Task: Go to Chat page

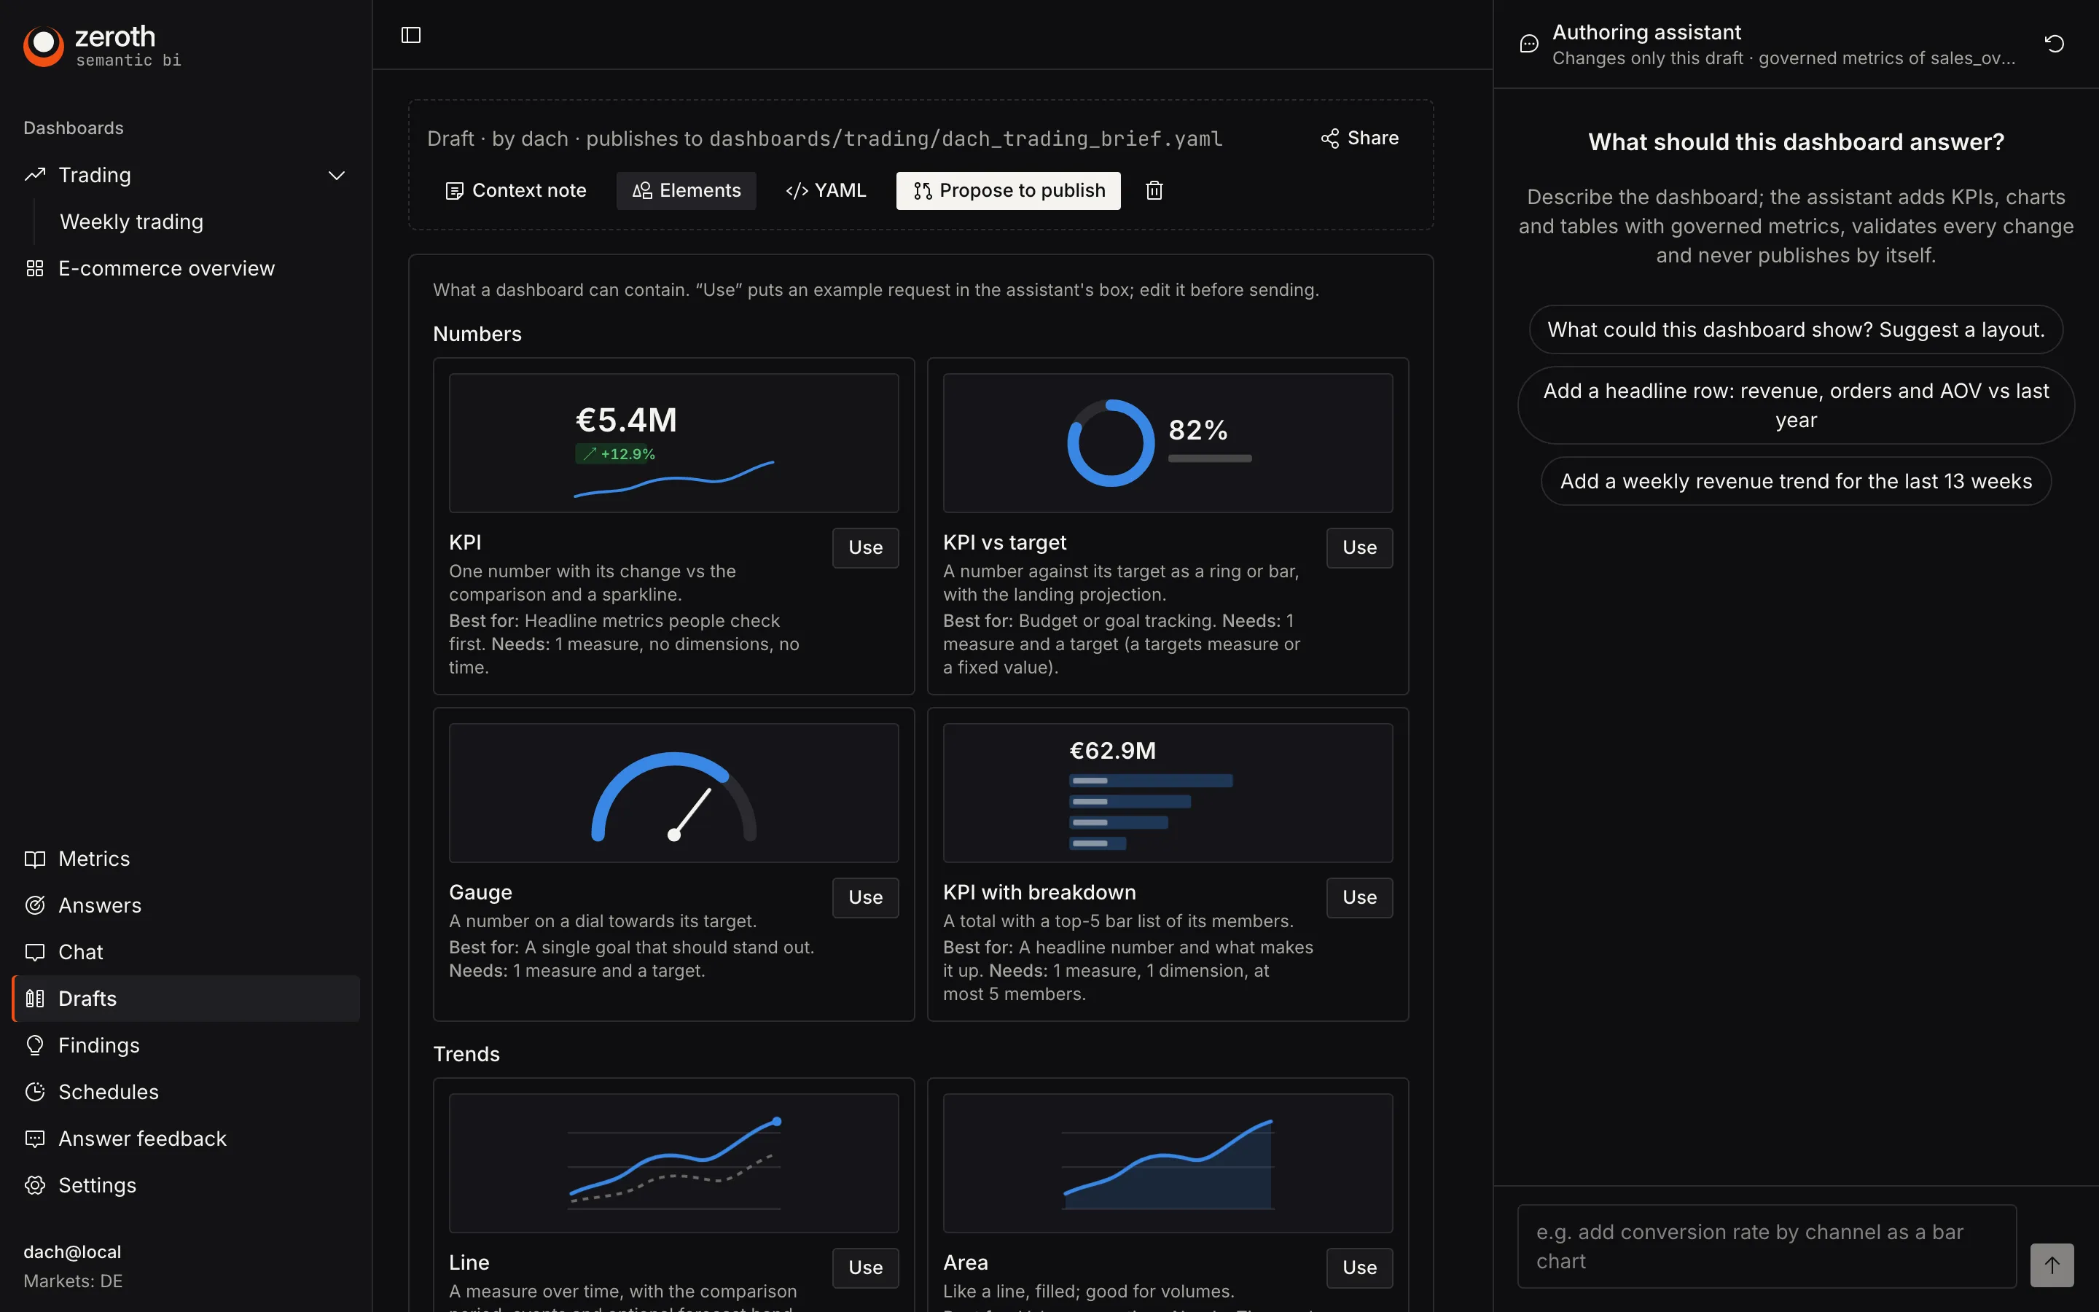Action: click(81, 952)
